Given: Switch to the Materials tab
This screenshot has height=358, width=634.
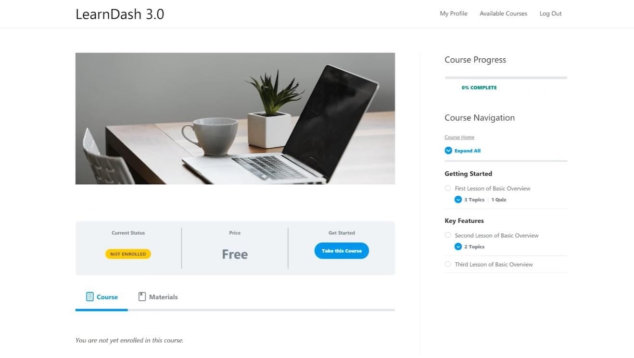Looking at the screenshot, I should tap(158, 297).
